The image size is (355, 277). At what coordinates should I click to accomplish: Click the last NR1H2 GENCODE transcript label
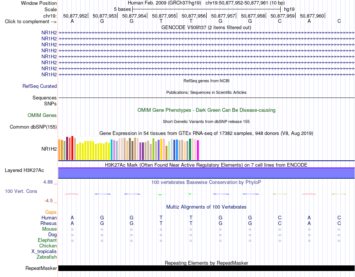tap(49, 75)
